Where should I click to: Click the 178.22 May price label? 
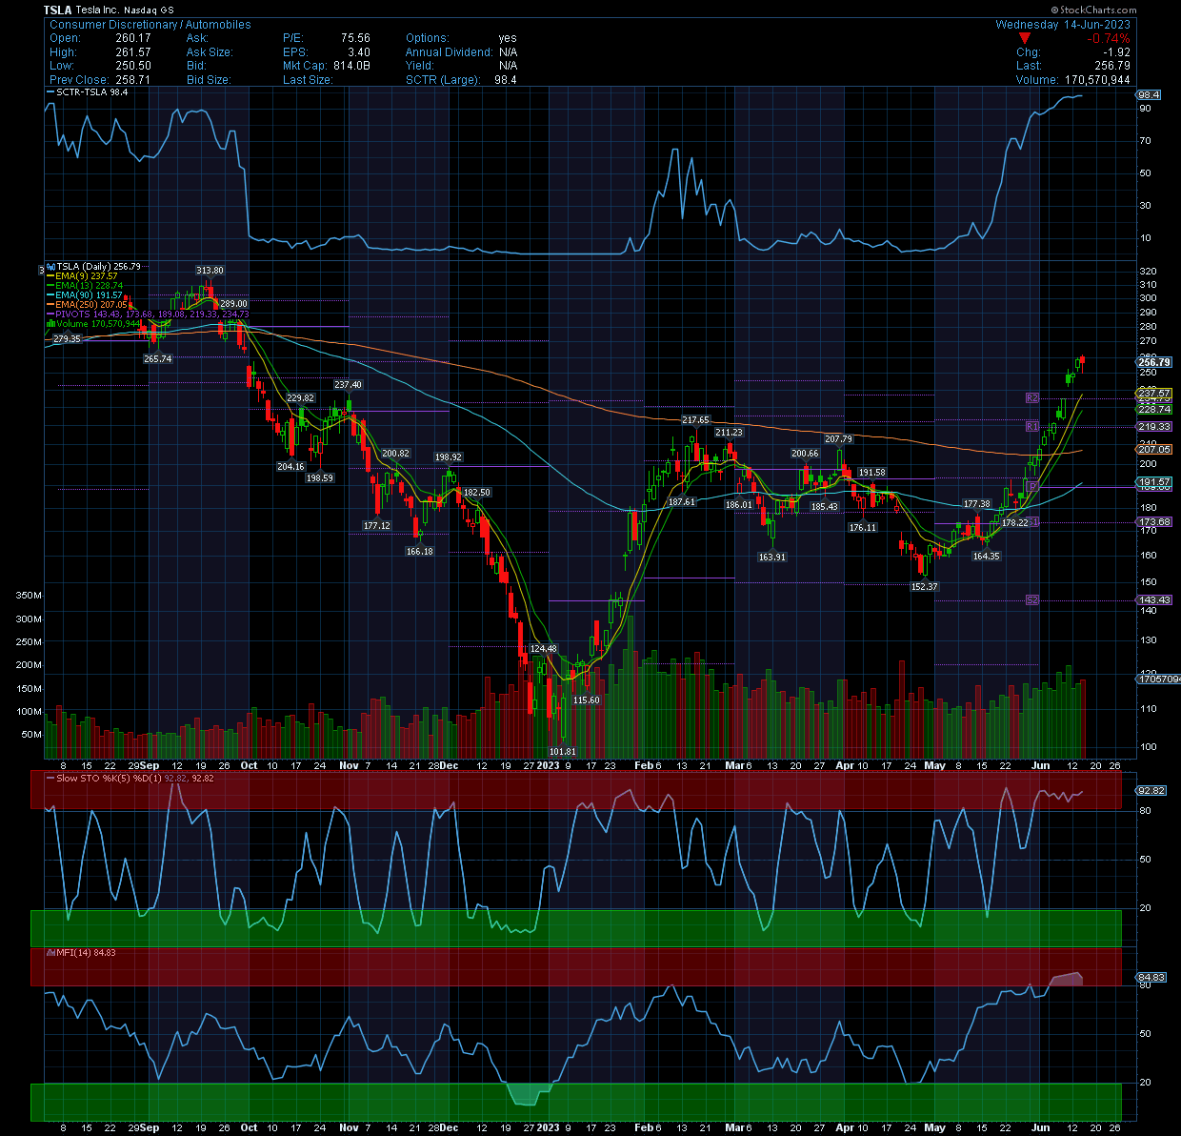point(1015,522)
